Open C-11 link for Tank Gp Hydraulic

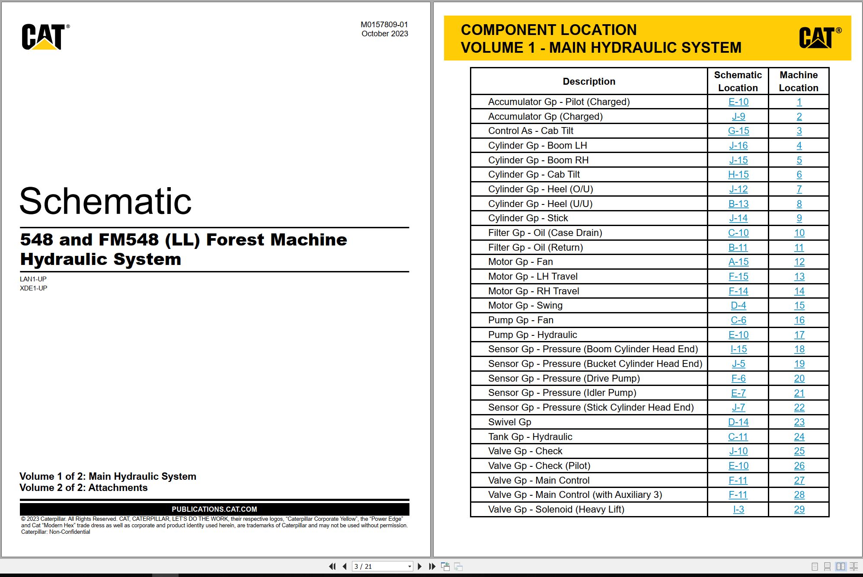(x=738, y=437)
